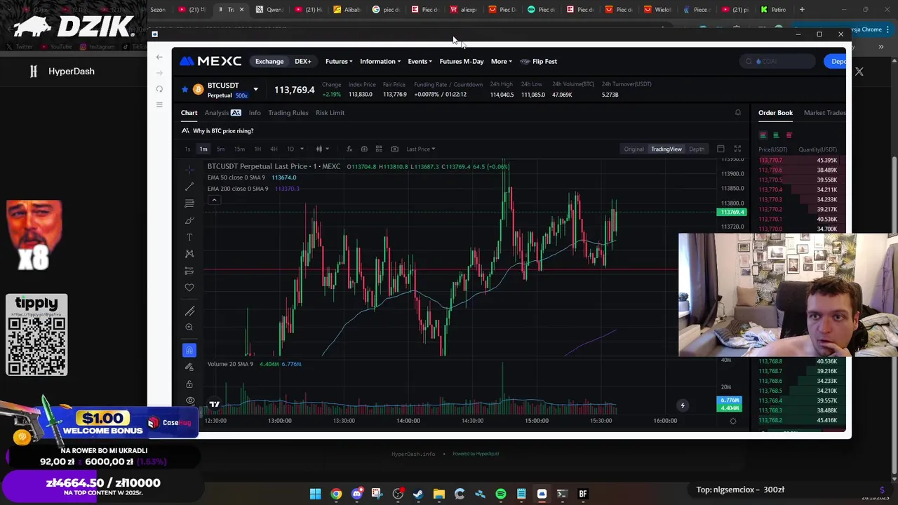
Task: Click the DEX+ button
Action: tap(303, 61)
